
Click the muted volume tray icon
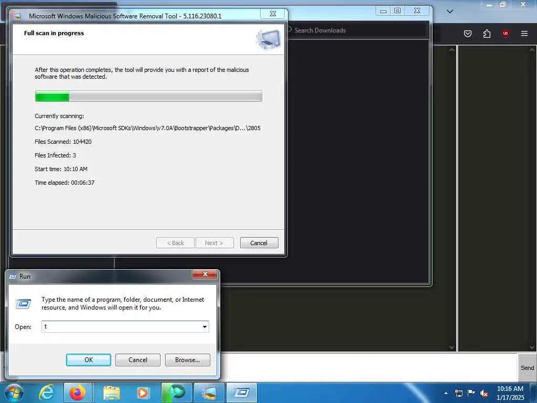[484, 393]
